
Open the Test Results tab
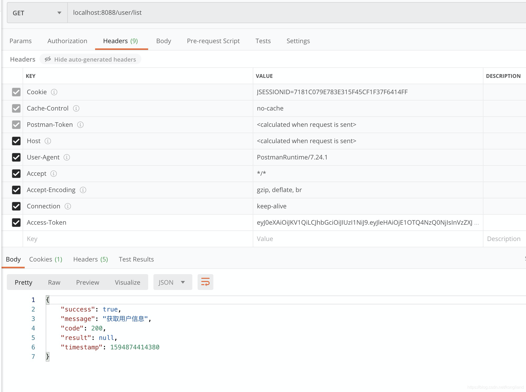pos(136,259)
